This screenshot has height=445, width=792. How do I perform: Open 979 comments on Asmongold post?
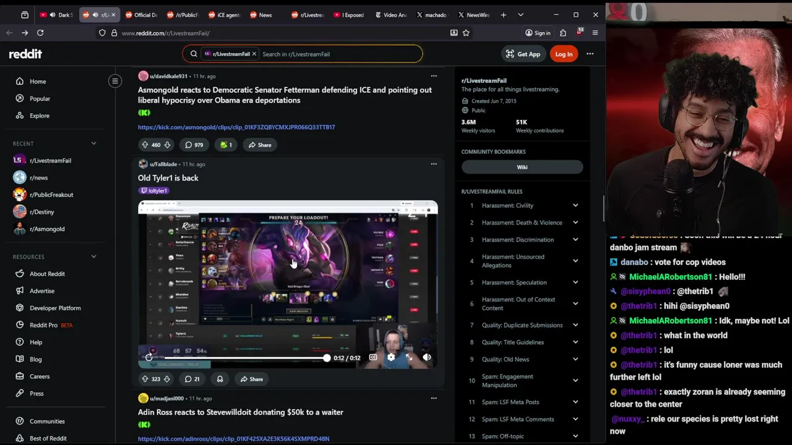tap(194, 145)
